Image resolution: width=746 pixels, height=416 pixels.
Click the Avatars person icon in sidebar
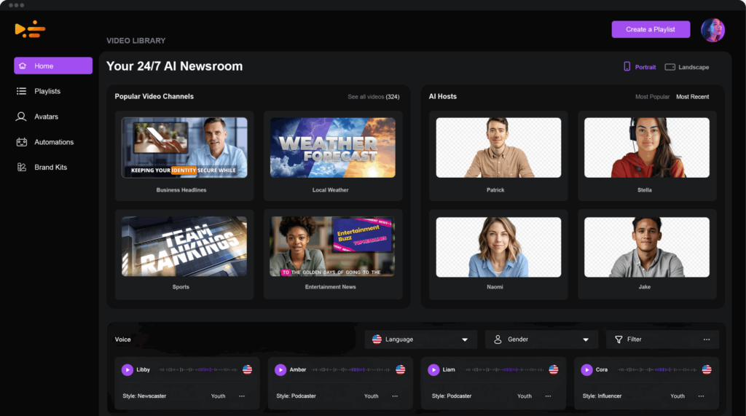point(22,117)
